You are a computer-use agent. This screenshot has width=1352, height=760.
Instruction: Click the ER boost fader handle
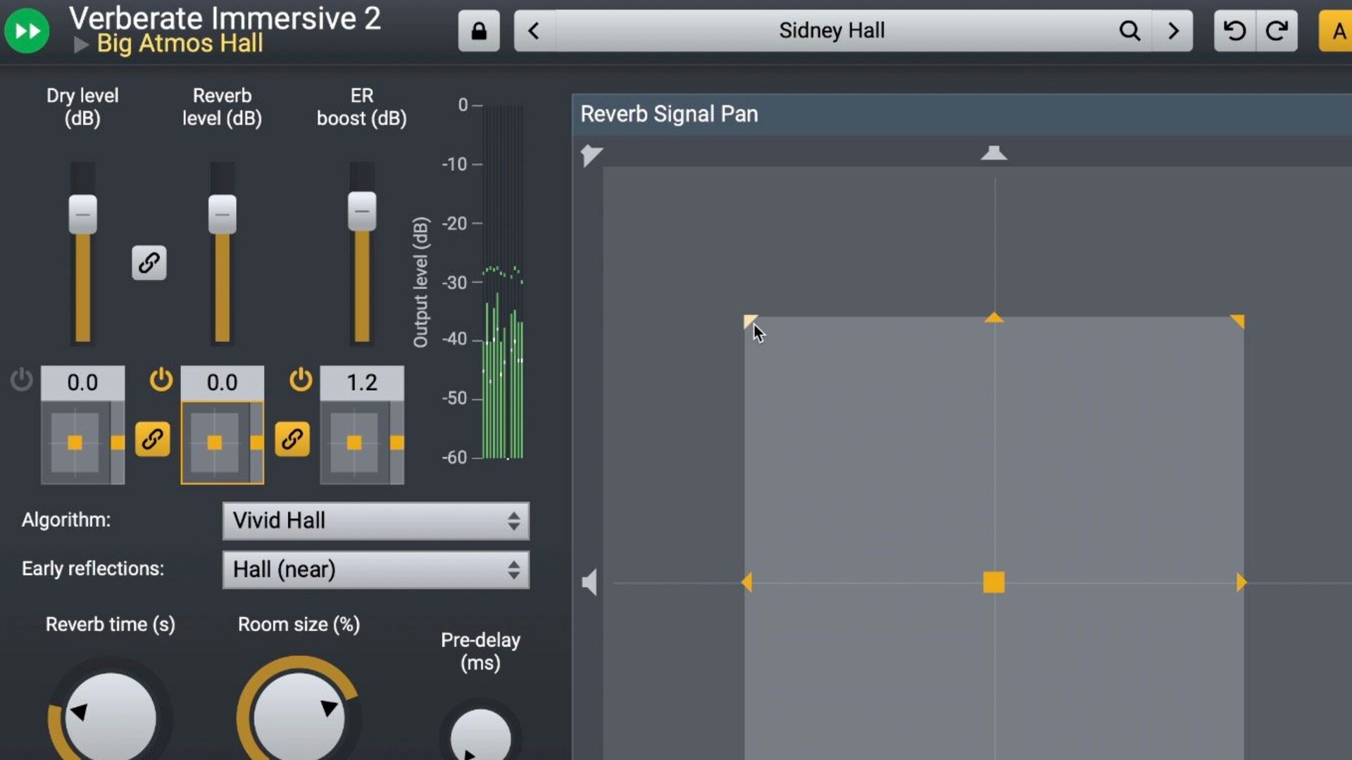(x=362, y=211)
